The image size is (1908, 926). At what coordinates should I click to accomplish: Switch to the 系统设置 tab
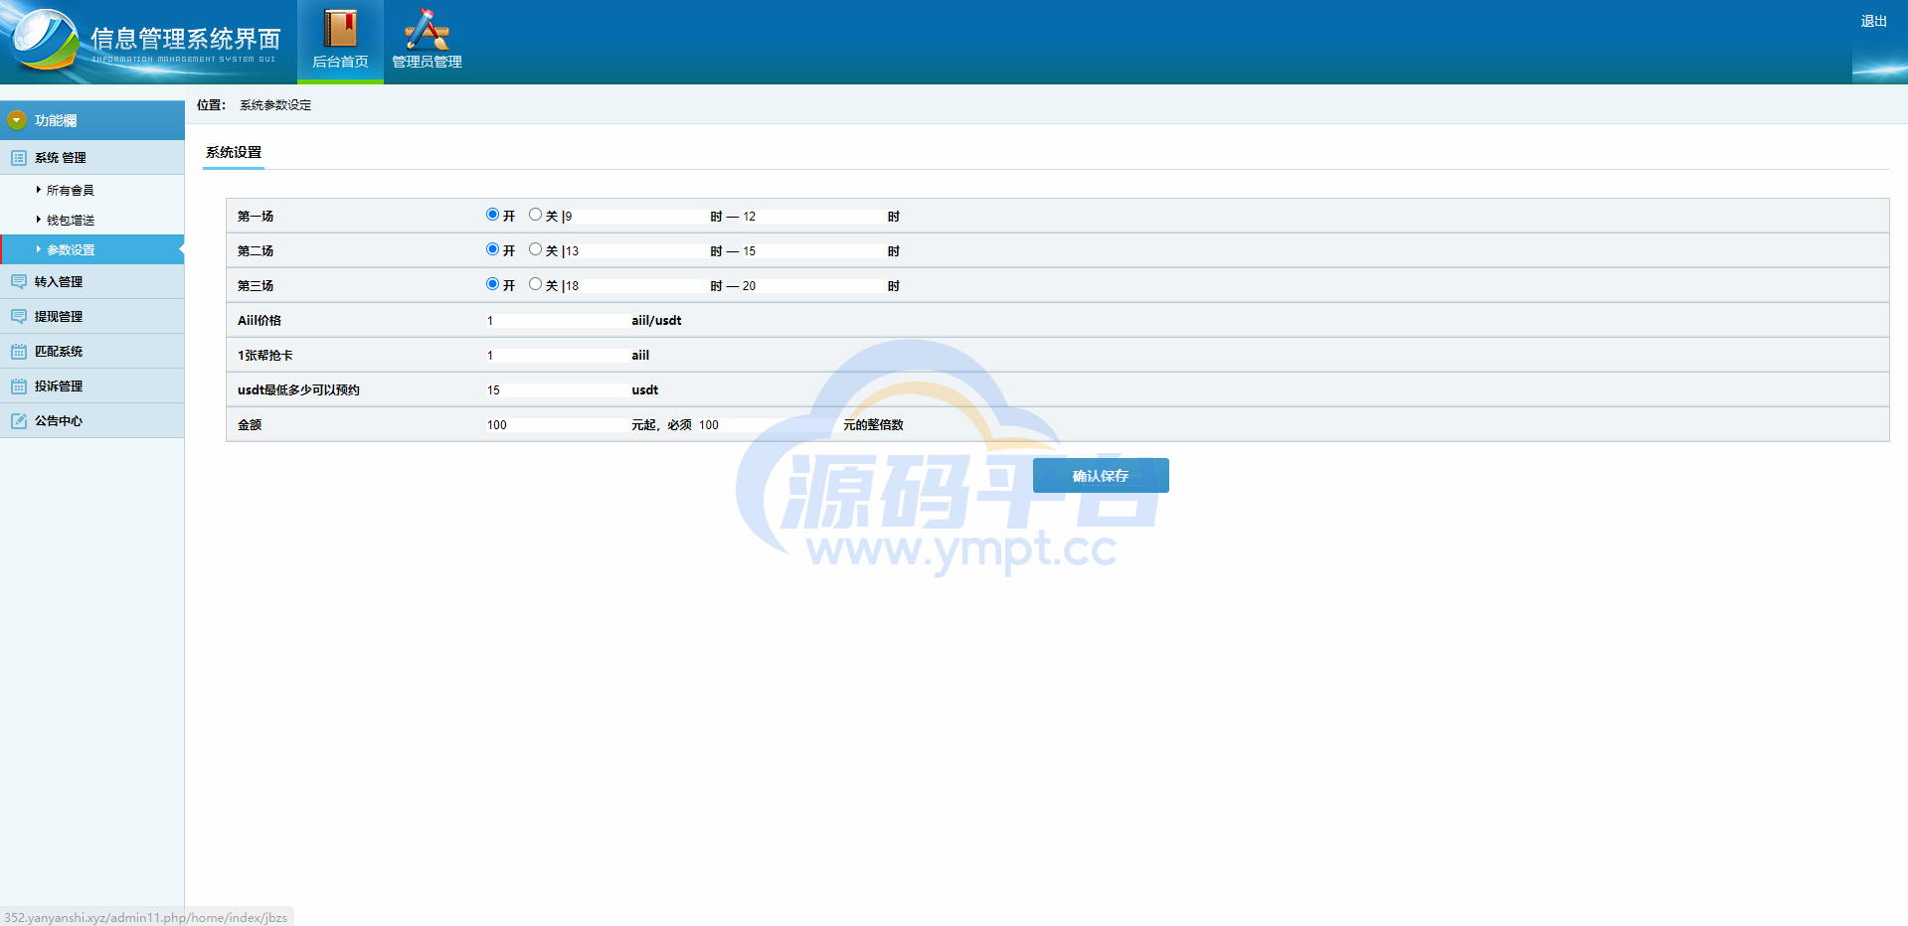pyautogui.click(x=234, y=152)
